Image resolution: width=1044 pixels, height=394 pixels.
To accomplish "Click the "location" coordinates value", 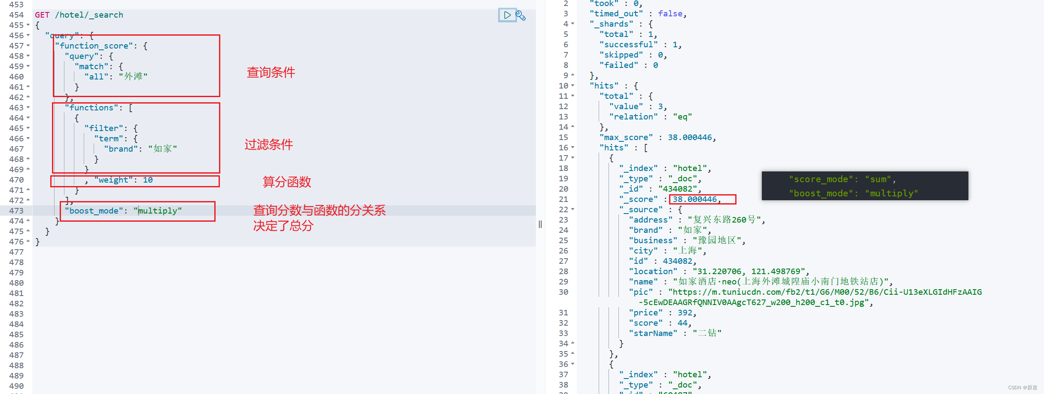I will pos(749,272).
